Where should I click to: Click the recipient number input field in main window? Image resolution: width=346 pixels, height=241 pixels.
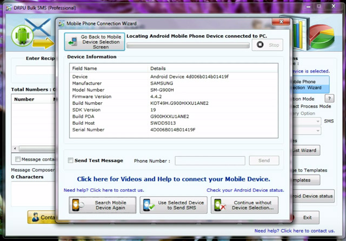point(36,70)
